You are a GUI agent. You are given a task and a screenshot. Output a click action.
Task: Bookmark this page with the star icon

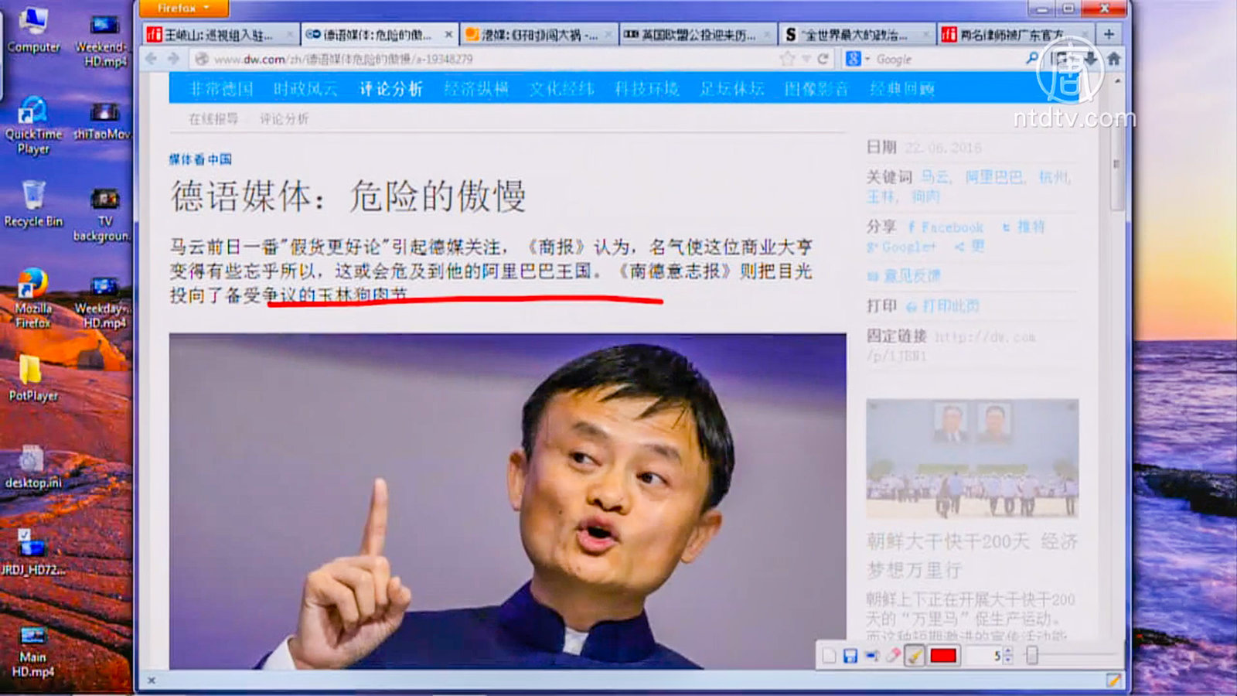point(787,59)
